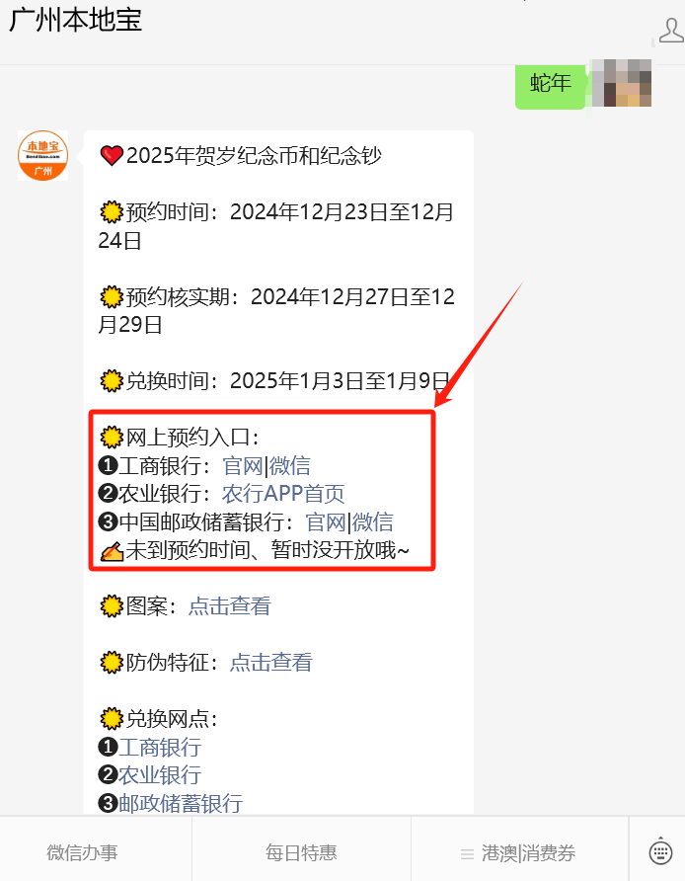Open 微信办事 menu
This screenshot has width=685, height=881.
(x=83, y=852)
